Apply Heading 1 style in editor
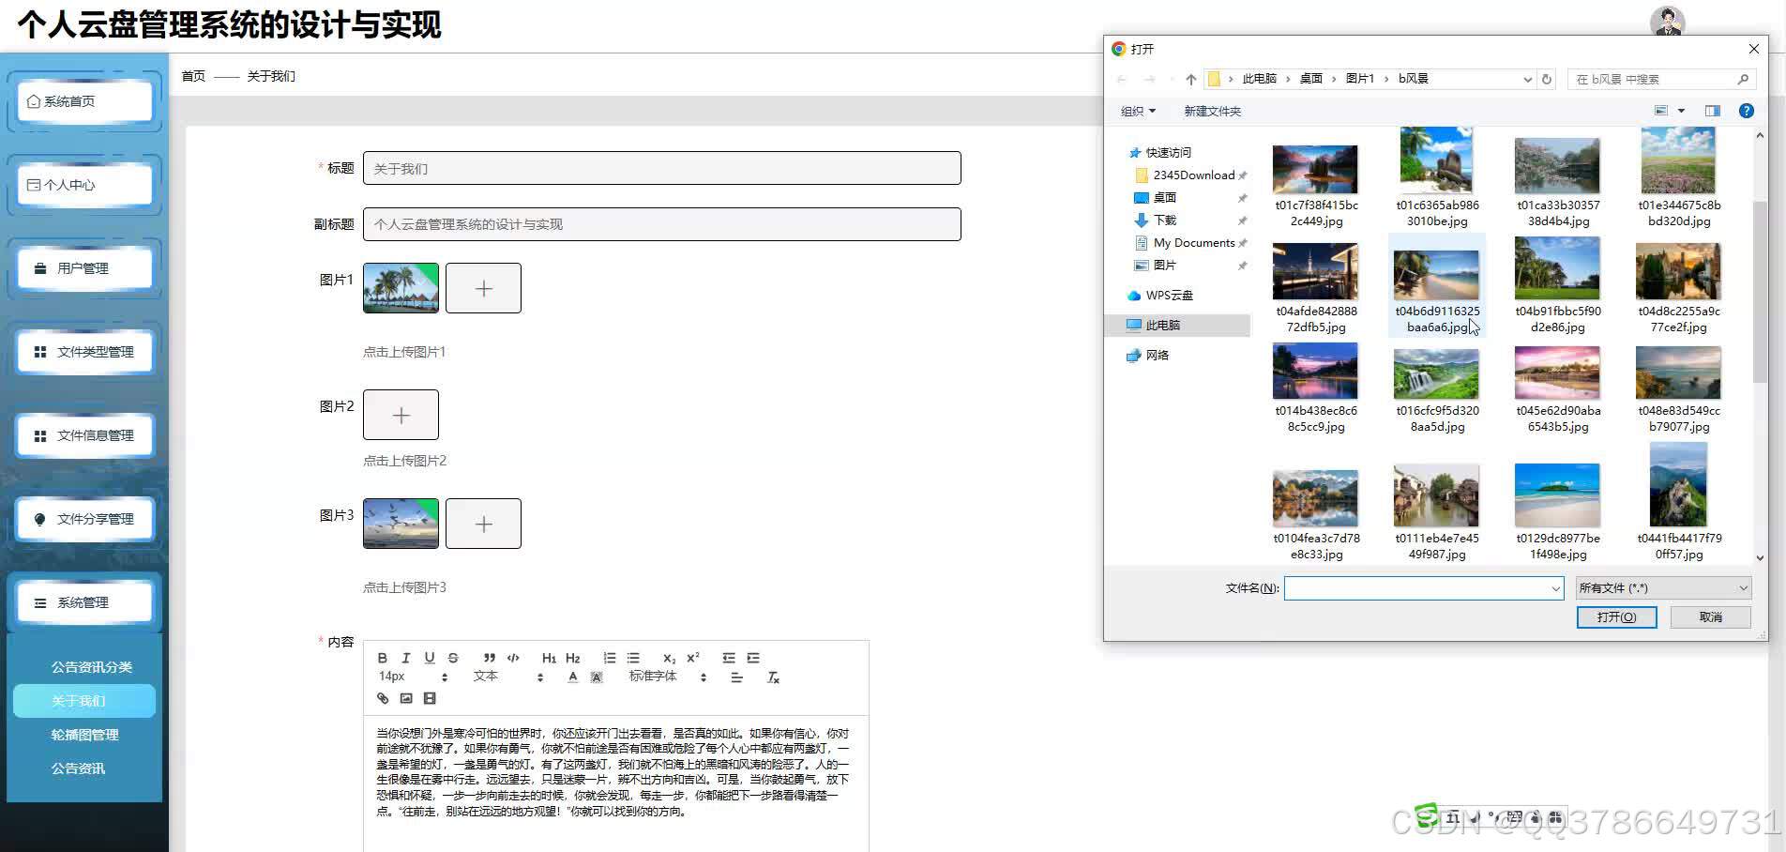This screenshot has height=852, width=1786. click(549, 658)
